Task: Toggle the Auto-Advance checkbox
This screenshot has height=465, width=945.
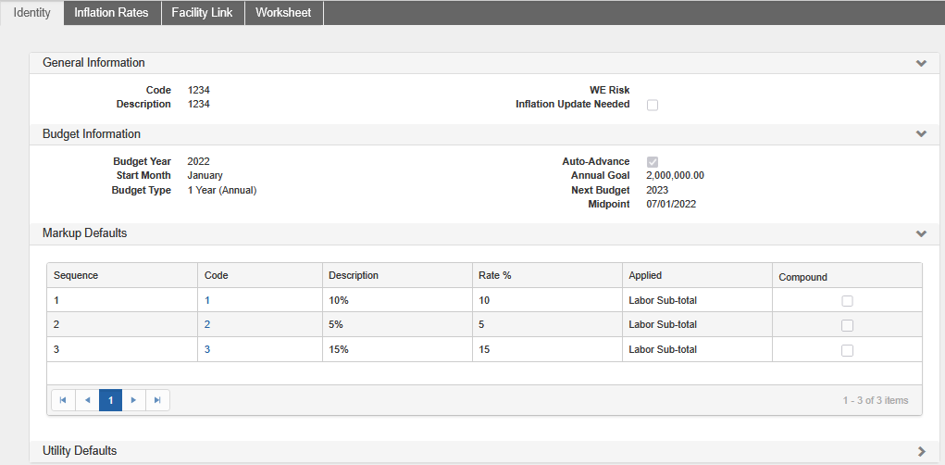Action: (x=653, y=162)
